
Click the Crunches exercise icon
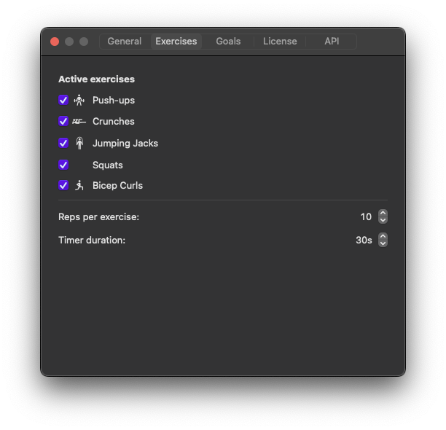tap(79, 122)
